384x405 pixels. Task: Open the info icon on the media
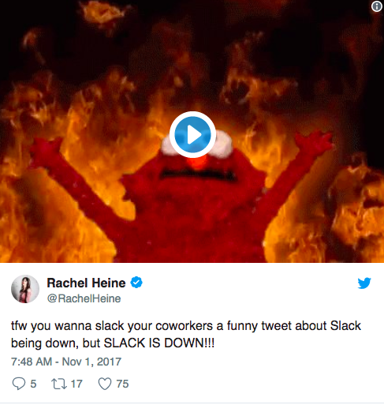pos(376,6)
